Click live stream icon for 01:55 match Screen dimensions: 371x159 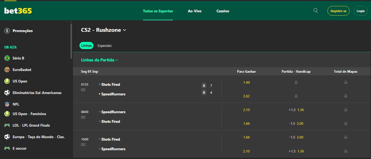coord(83,90)
